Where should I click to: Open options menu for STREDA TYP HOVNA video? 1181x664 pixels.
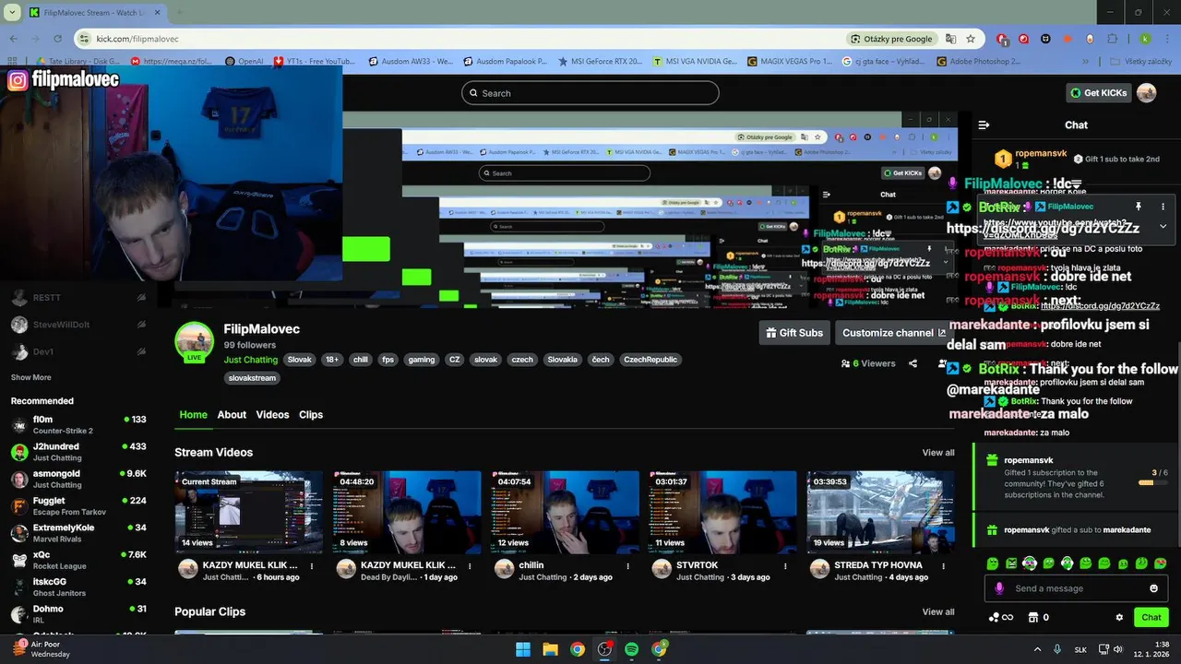coord(944,565)
